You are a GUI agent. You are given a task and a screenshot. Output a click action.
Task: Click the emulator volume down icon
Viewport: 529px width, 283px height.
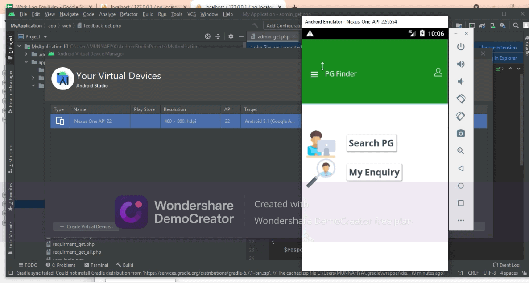[461, 81]
